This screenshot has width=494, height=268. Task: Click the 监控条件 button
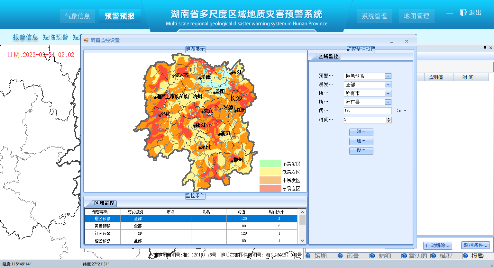[x=476, y=246]
